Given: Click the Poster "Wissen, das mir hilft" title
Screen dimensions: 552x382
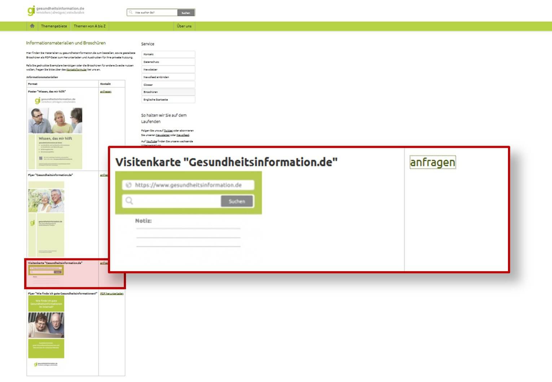Looking at the screenshot, I should coord(47,92).
